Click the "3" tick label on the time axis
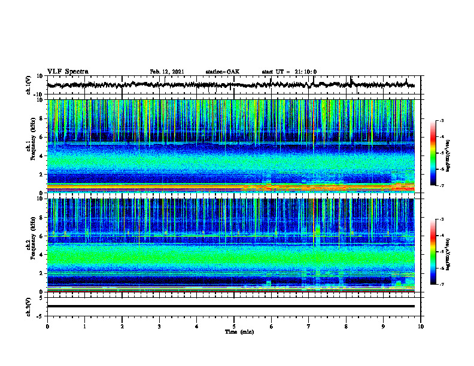 pyautogui.click(x=159, y=327)
